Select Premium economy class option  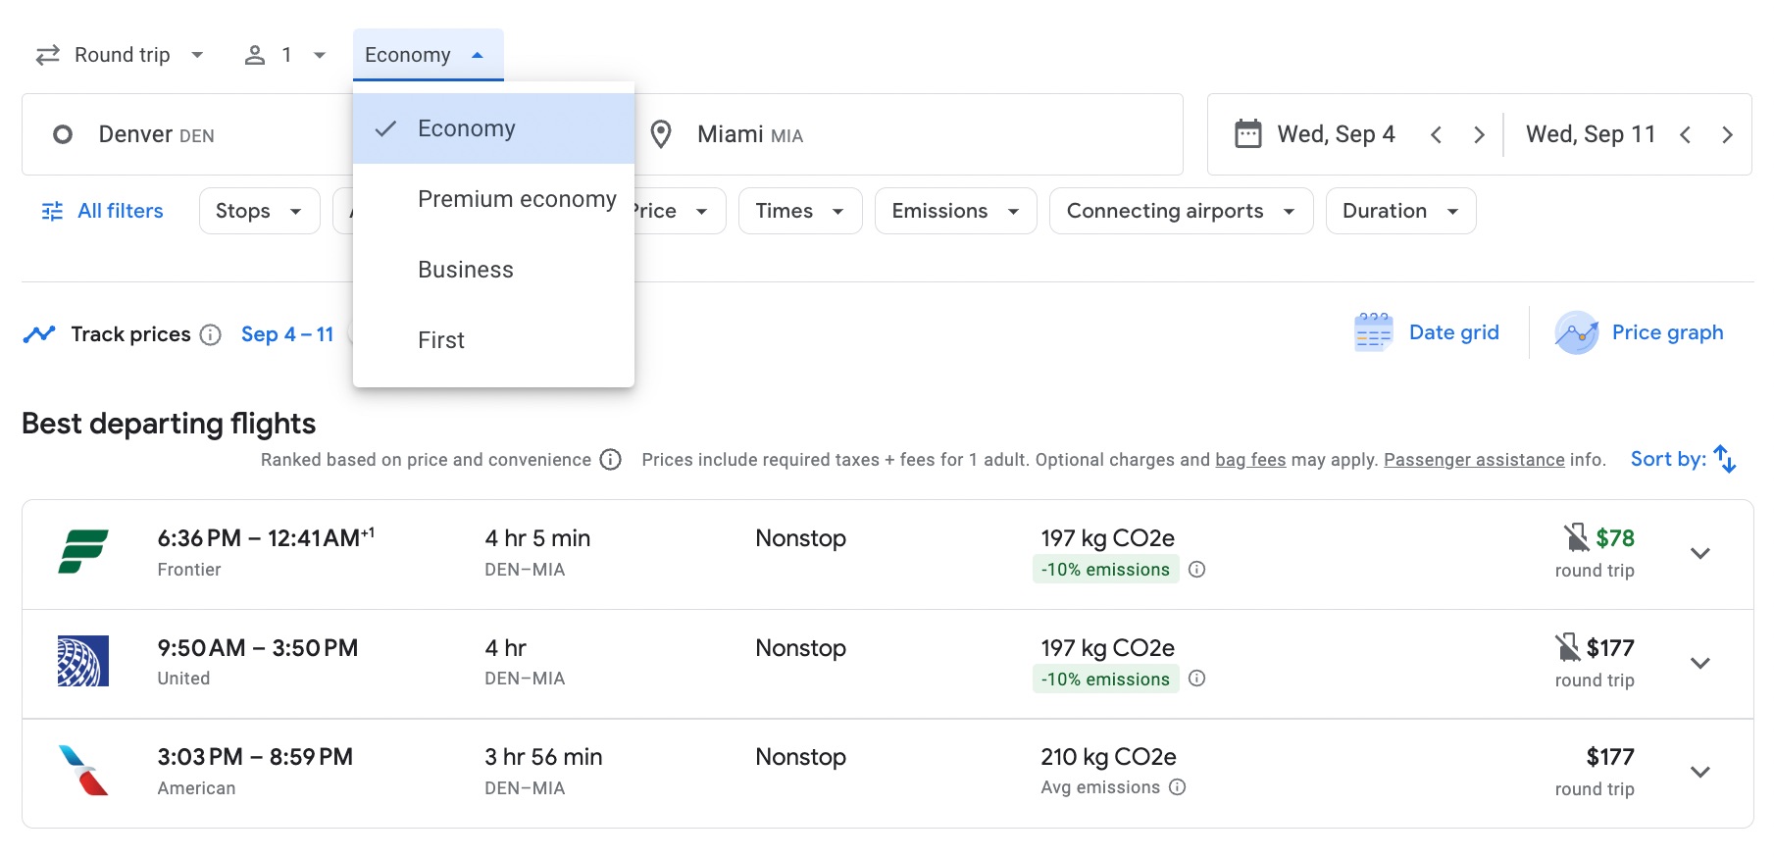[x=493, y=199]
